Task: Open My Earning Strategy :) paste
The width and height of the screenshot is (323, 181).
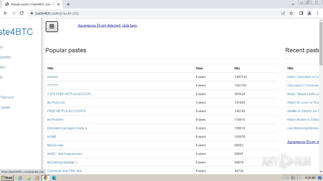Action: [62, 162]
